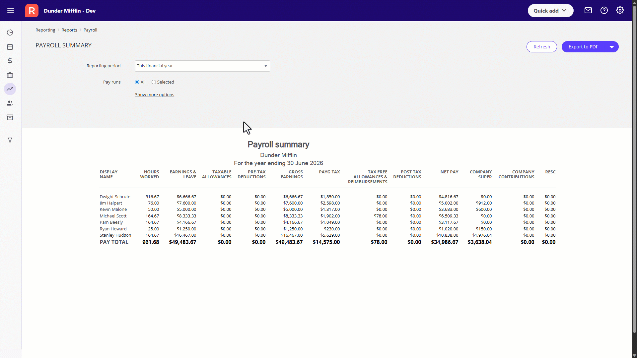Open the Dashboard pie chart icon
This screenshot has width=637, height=358.
[x=10, y=32]
